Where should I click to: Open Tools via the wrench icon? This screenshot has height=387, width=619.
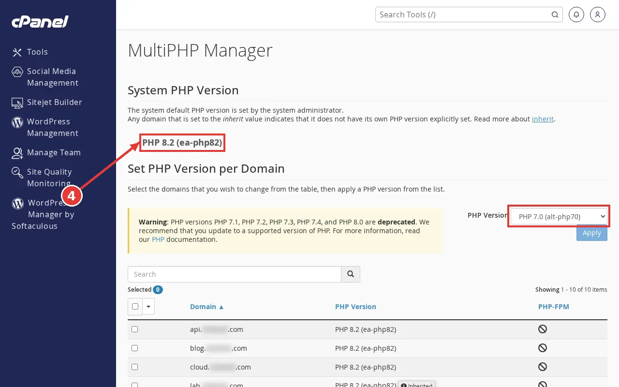pos(17,52)
